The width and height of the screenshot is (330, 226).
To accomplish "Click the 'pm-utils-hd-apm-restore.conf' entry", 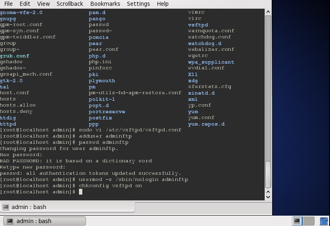I will click(x=135, y=93).
